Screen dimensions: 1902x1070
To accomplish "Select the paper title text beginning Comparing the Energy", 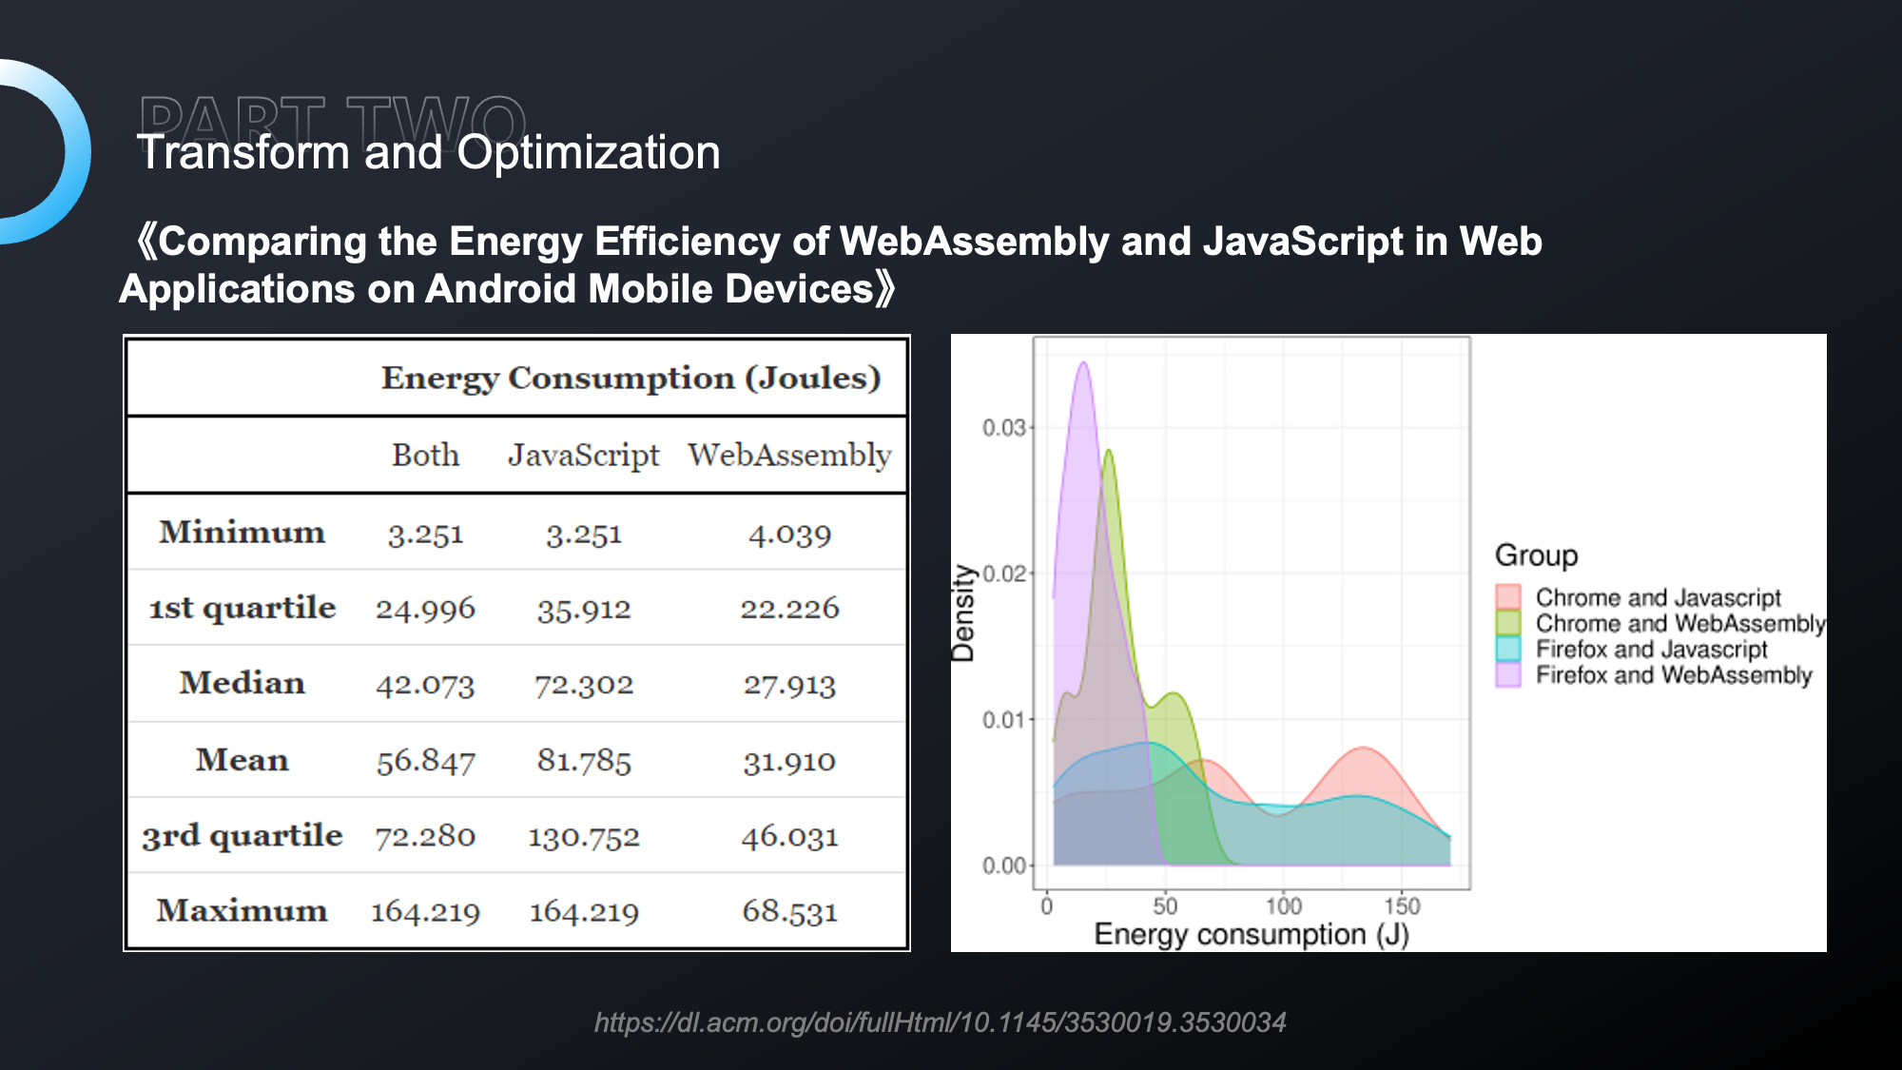I will coord(830,264).
